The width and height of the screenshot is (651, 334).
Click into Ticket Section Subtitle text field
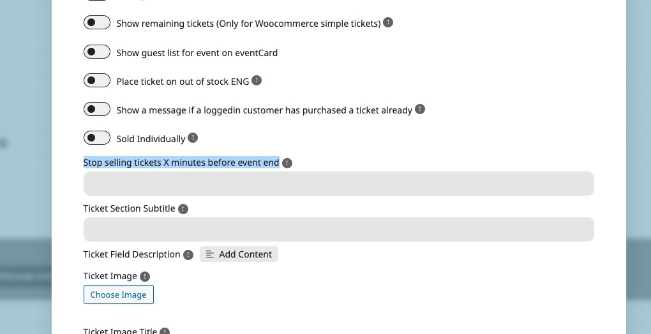click(x=339, y=229)
